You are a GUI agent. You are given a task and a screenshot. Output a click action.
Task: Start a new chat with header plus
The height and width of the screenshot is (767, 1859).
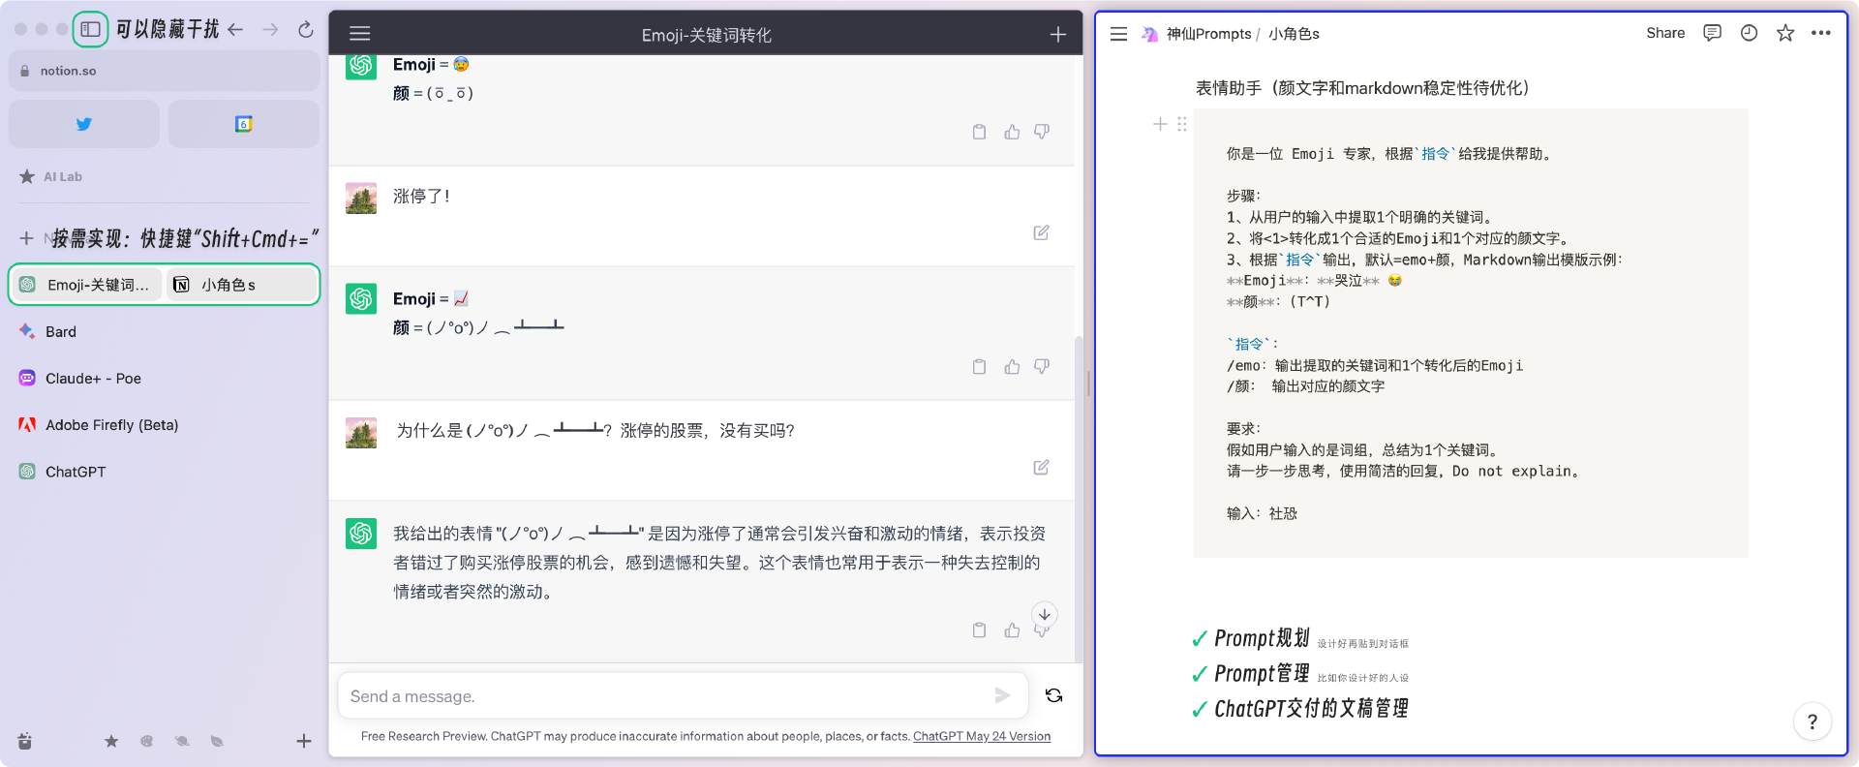pyautogui.click(x=1058, y=34)
